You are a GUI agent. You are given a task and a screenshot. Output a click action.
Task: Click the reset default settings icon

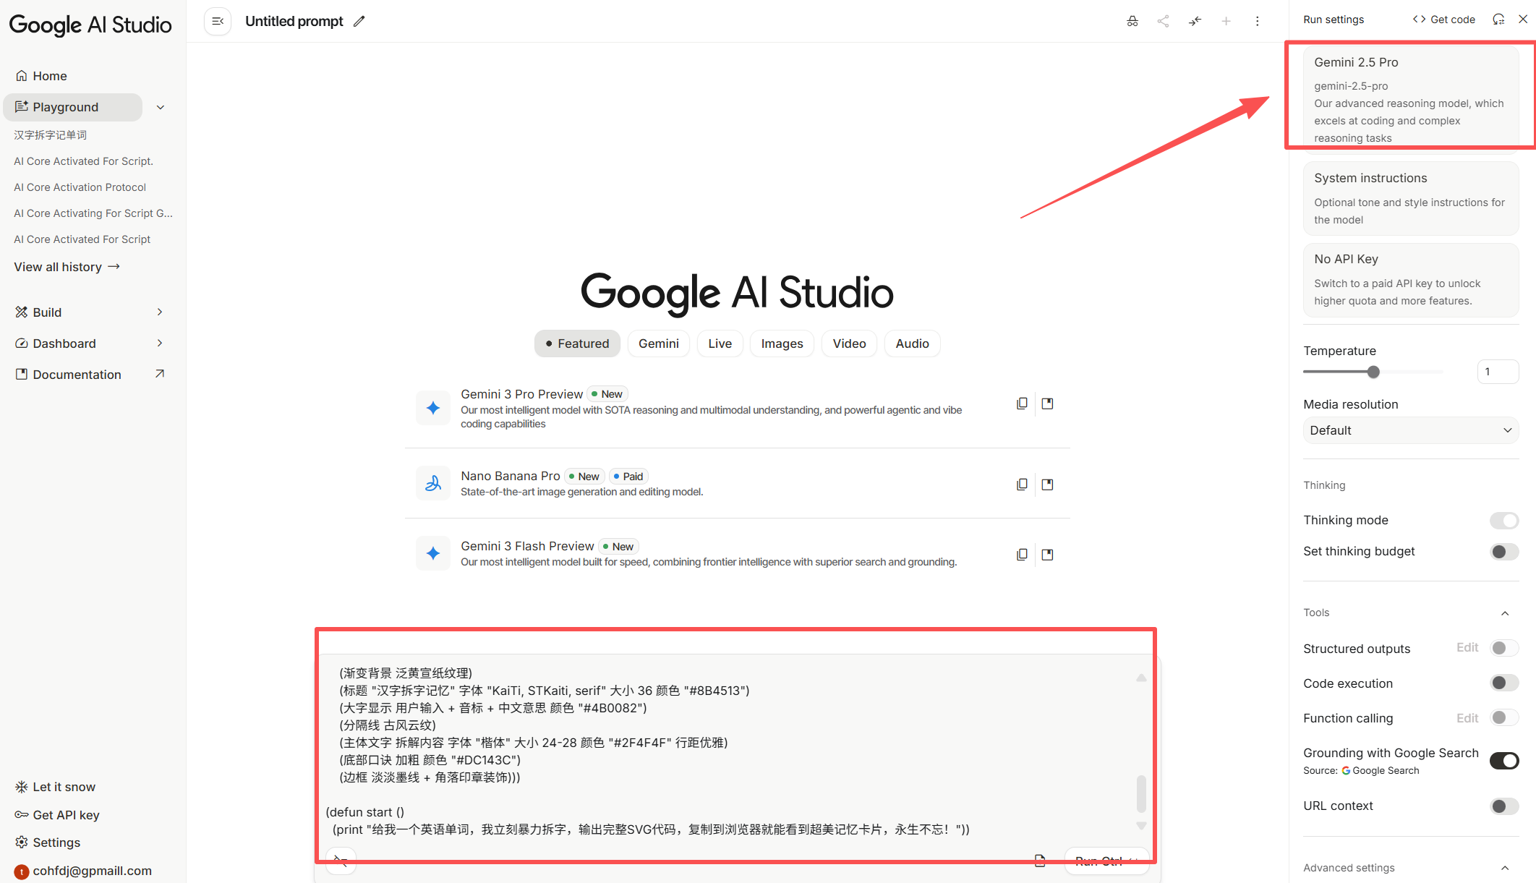pyautogui.click(x=1498, y=20)
